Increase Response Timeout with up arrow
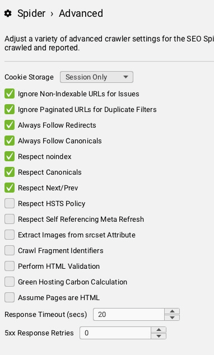This screenshot has width=214, height=355. [x=172, y=311]
